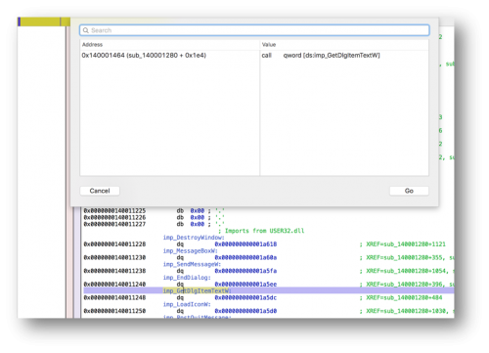The image size is (489, 353).
Task: Click the imp_MessageBoxW label
Action: click(x=191, y=250)
